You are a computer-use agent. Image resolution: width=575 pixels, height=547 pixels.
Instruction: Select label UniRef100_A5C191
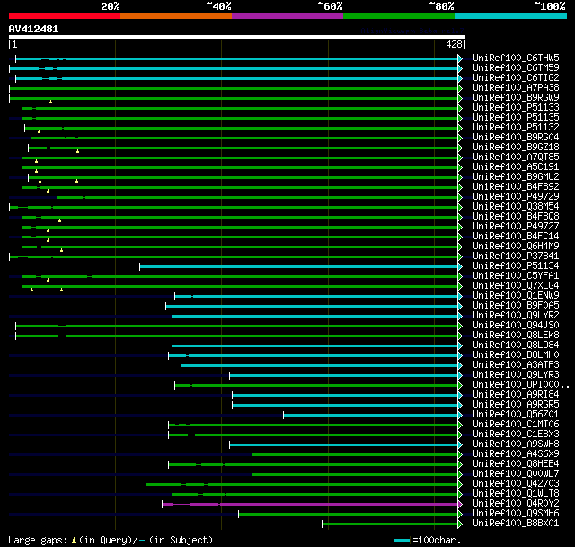click(516, 167)
